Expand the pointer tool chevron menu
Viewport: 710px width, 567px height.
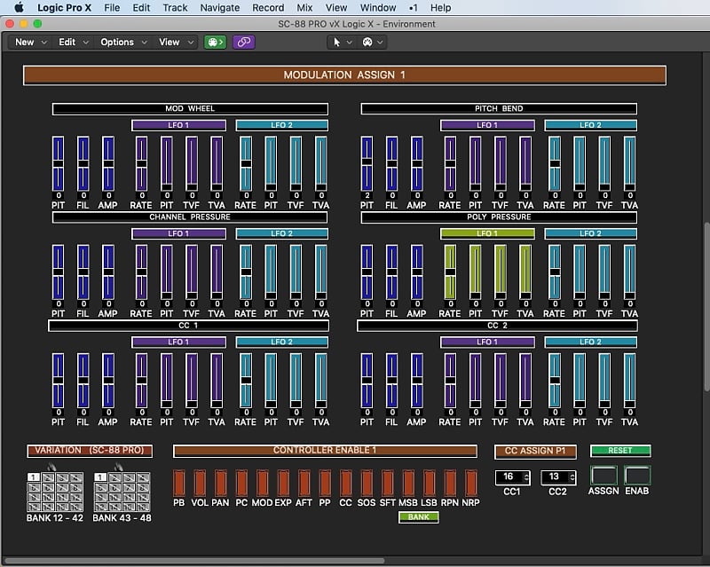tap(350, 42)
